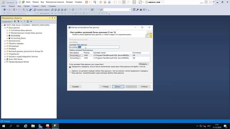Screen dimensions: 230x129
Task: Open the search combo box dropdown in toolbar
Action: pos(130,10)
